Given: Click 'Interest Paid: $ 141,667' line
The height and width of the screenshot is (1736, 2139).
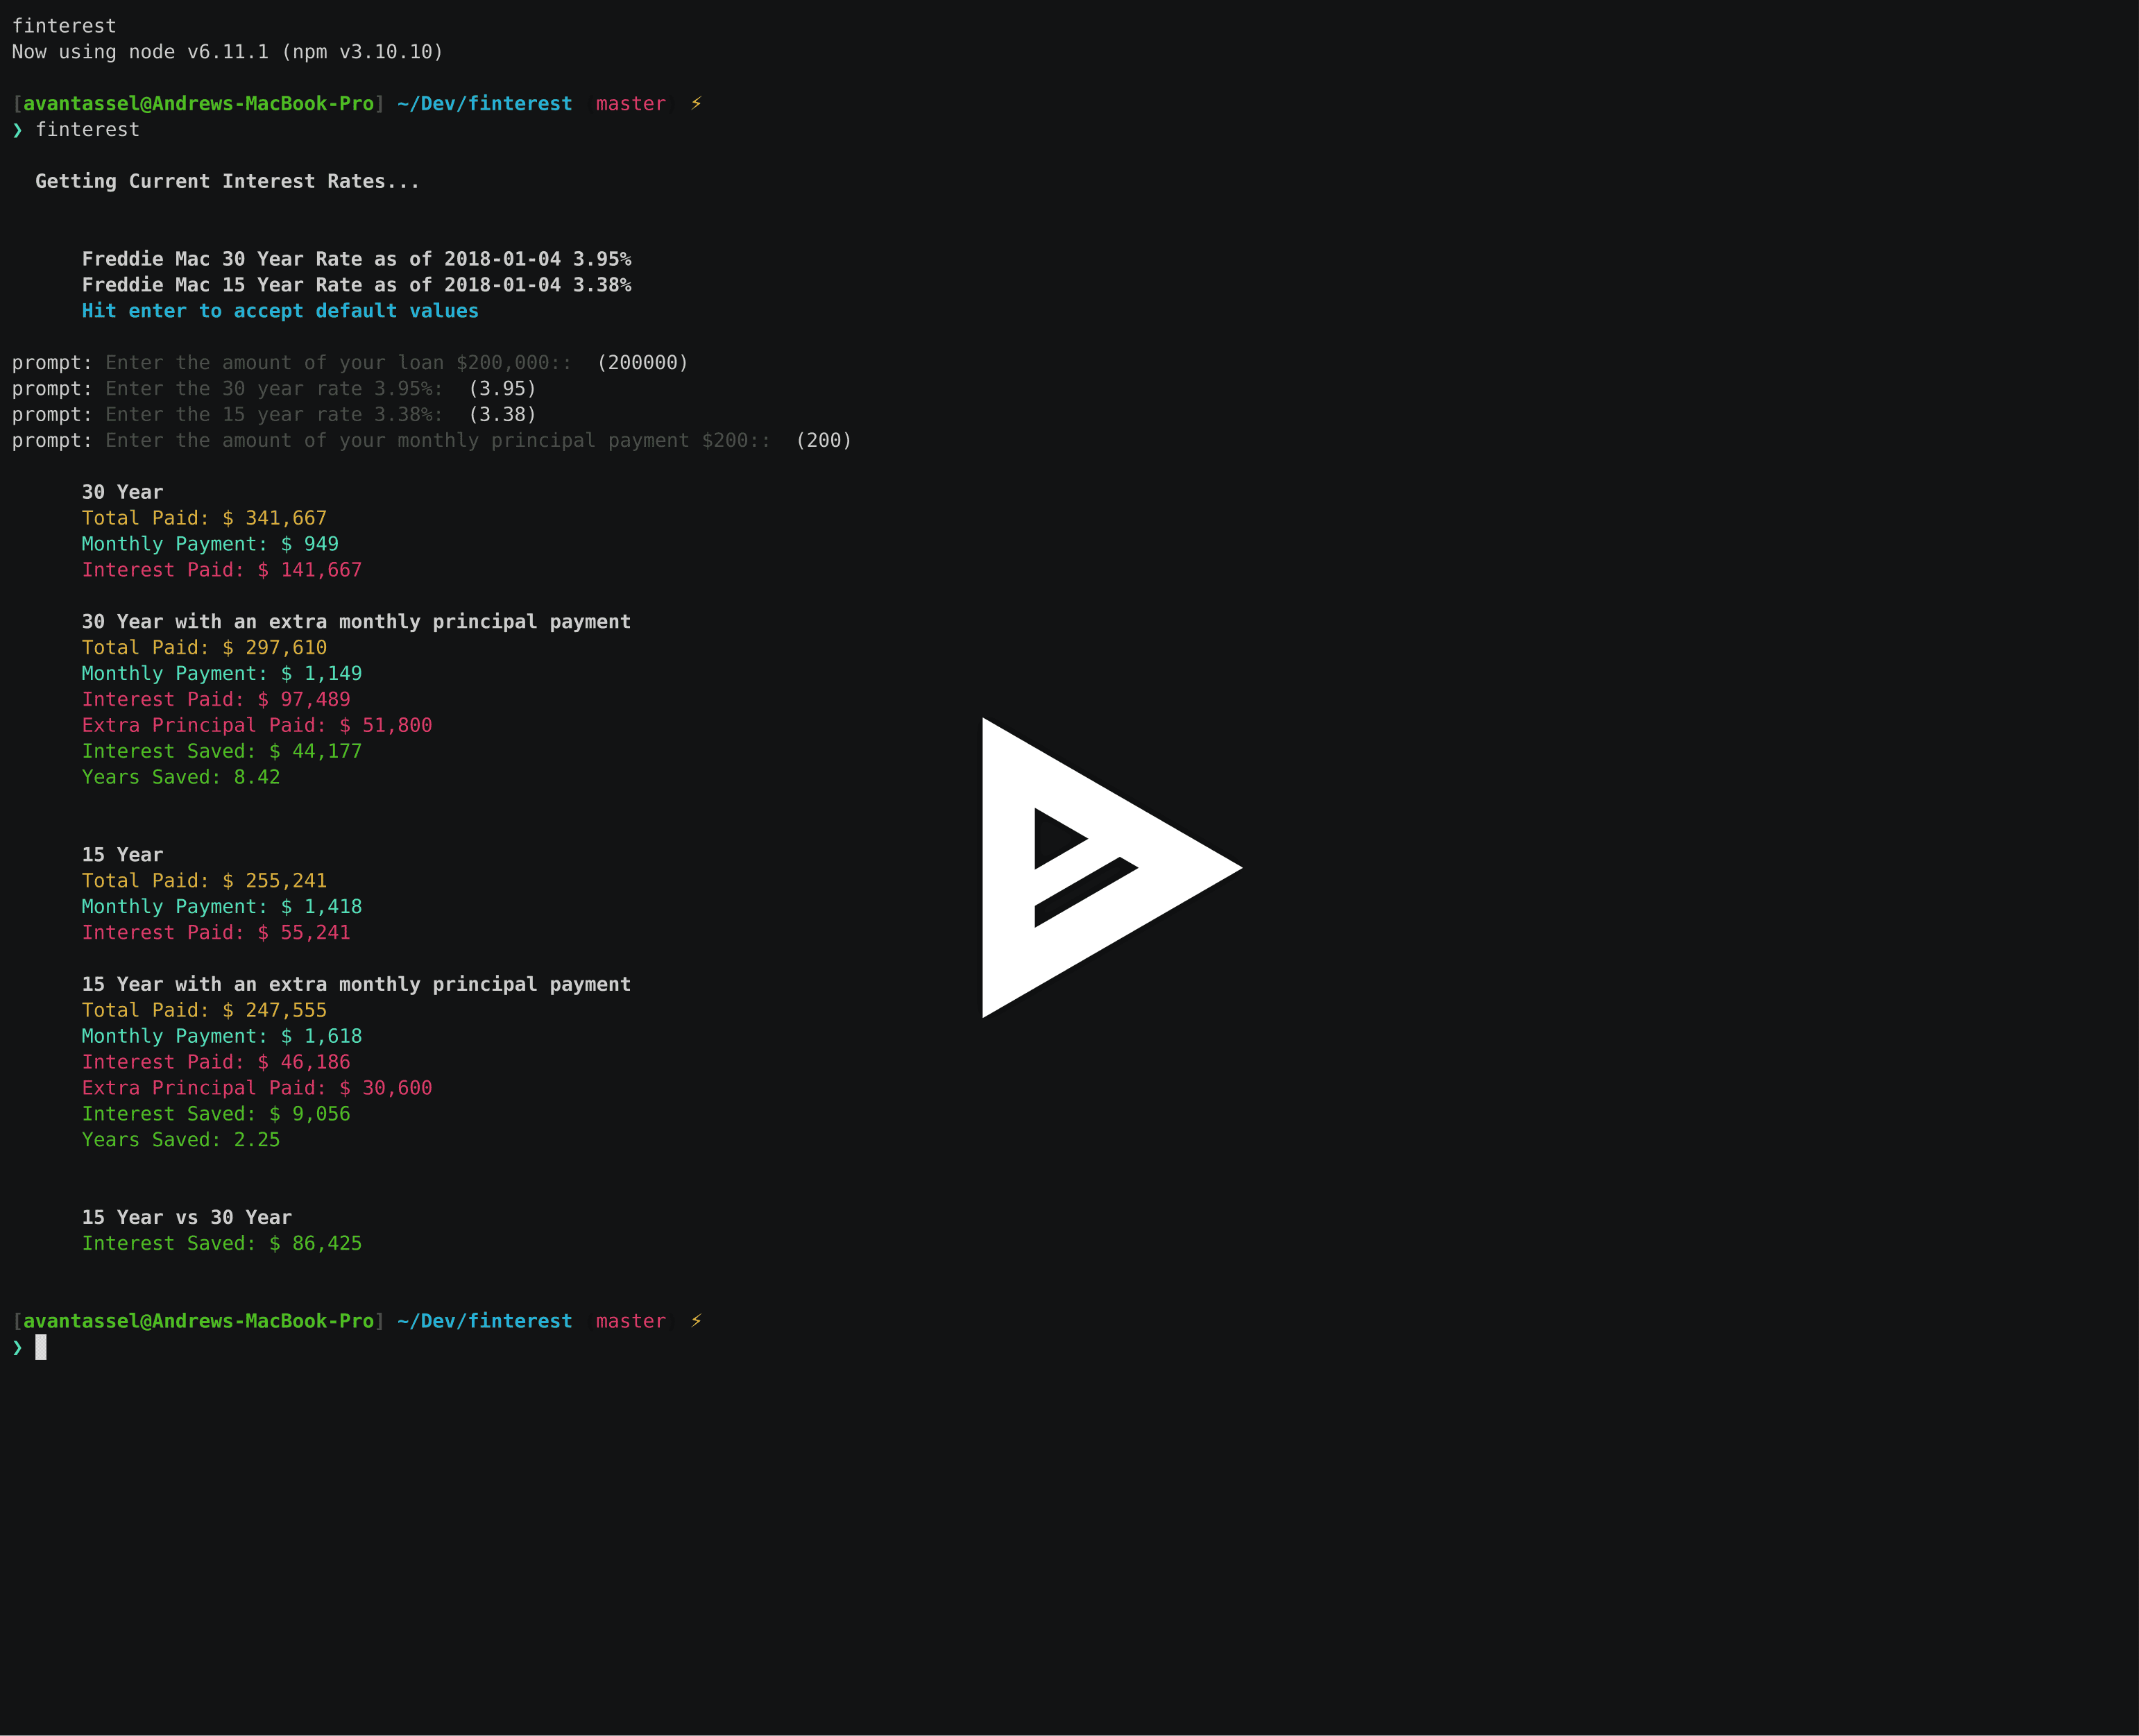Looking at the screenshot, I should pos(222,570).
